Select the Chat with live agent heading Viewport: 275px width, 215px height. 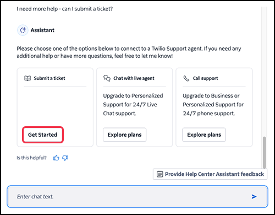tap(134, 78)
